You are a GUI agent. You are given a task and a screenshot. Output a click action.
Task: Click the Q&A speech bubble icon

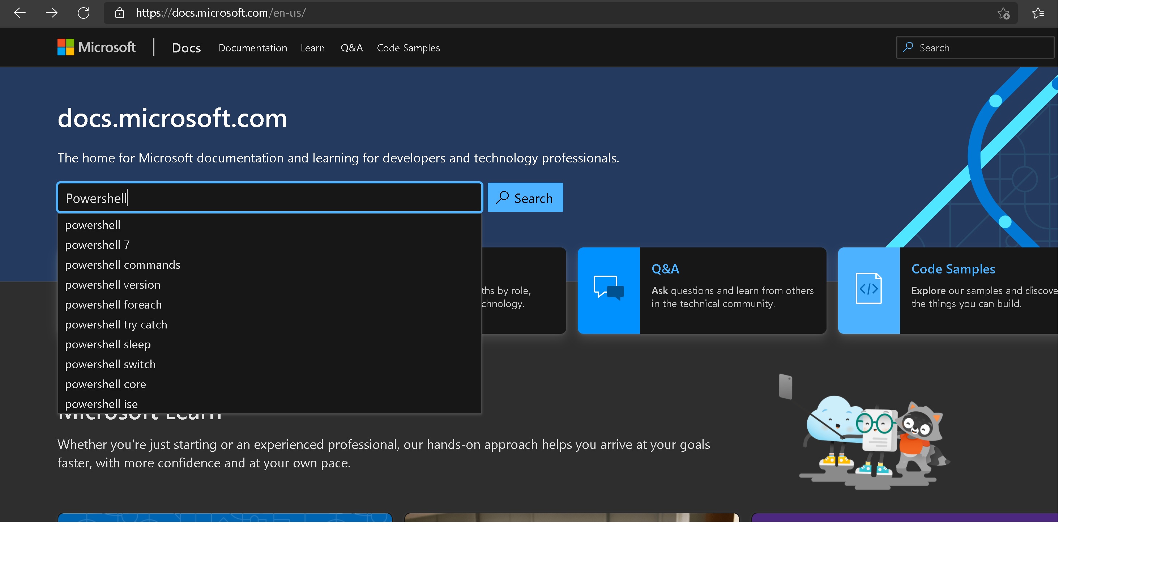[609, 290]
